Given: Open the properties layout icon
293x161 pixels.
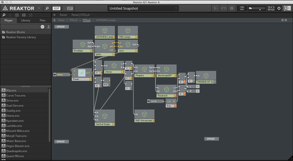Looking at the screenshot, I should [24, 15].
